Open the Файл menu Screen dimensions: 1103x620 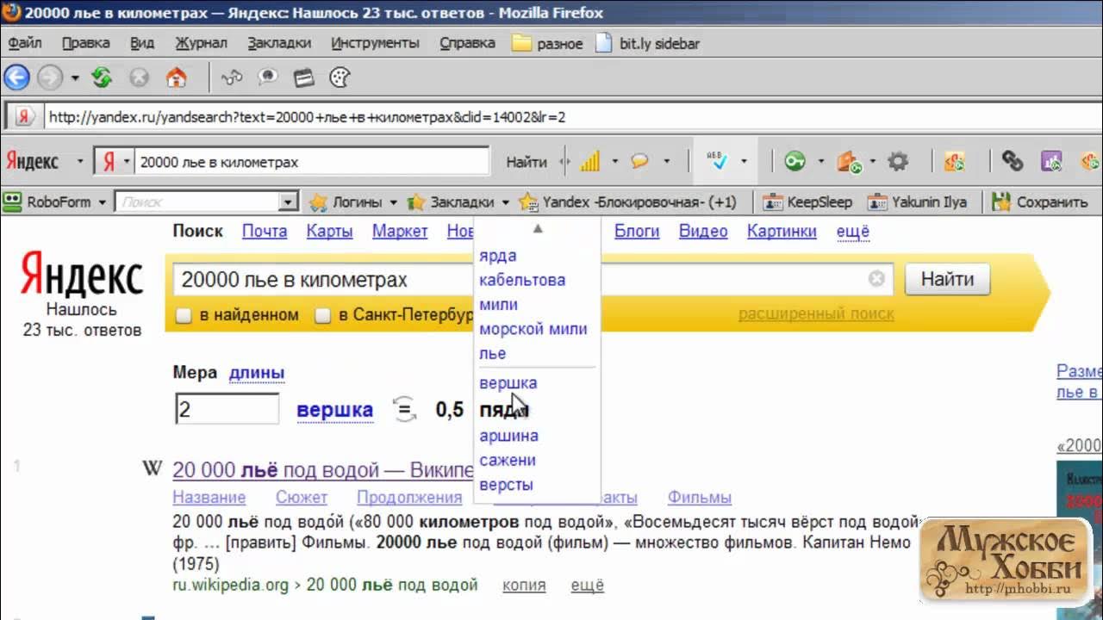click(x=24, y=43)
